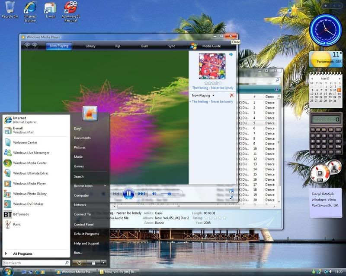
Task: Click Run... in Start menu
Action: click(x=78, y=253)
